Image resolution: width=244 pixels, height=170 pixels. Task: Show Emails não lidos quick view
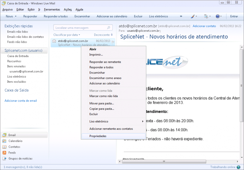tap(18, 32)
